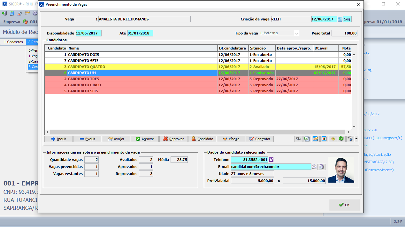Open the 1-Cadastros menu tab
Viewport: 405px width, 227px height.
coord(13,42)
